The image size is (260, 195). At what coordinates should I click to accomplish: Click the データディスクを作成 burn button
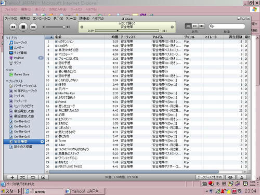click(210, 177)
